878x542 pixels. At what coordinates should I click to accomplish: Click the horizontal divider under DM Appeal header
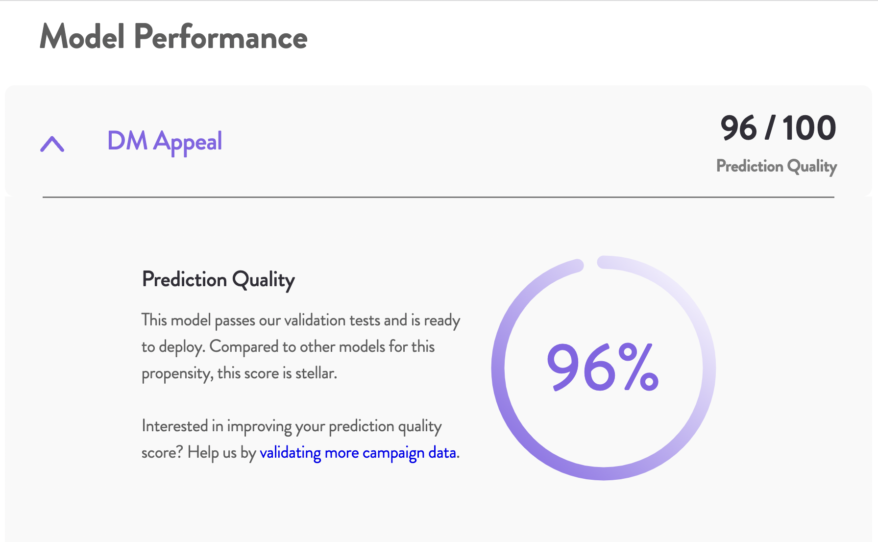439,197
